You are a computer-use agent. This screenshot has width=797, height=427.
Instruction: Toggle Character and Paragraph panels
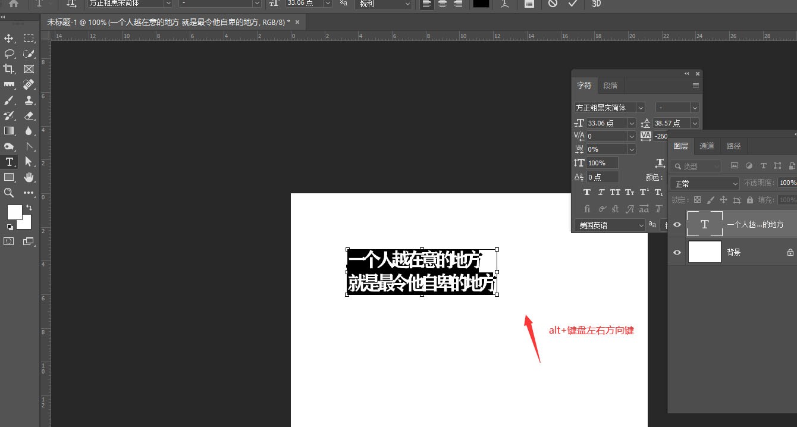pos(529,4)
